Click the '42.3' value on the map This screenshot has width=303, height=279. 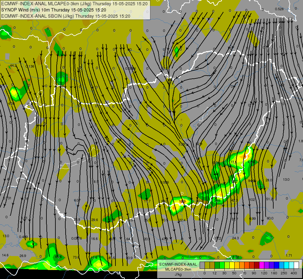pos(234,200)
